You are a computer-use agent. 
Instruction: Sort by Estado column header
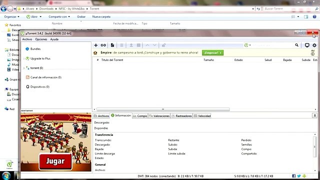[x=238, y=60]
